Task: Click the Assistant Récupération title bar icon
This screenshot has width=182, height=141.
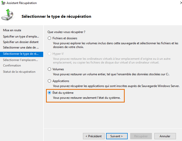Action: [3, 3]
